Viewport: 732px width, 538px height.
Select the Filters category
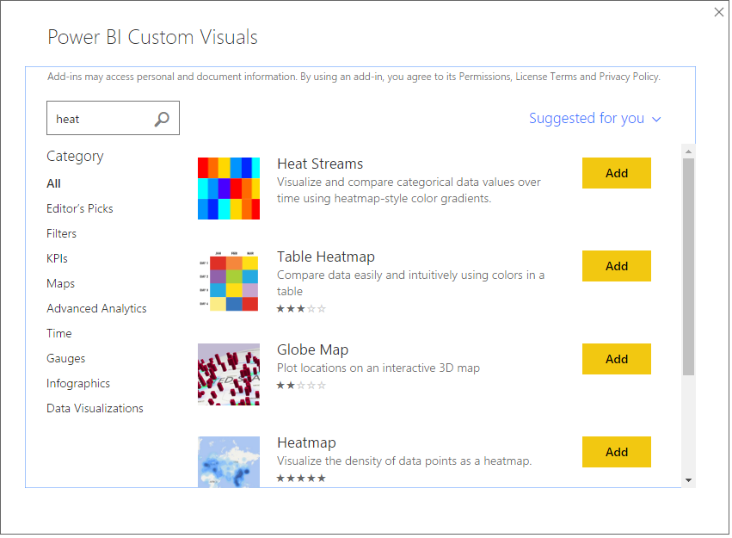61,233
